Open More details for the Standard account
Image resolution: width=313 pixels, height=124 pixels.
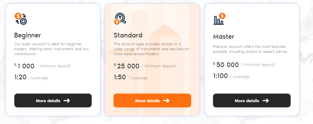pos(152,100)
